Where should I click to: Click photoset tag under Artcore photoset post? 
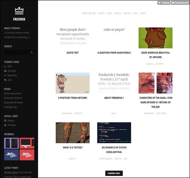tap(67, 113)
